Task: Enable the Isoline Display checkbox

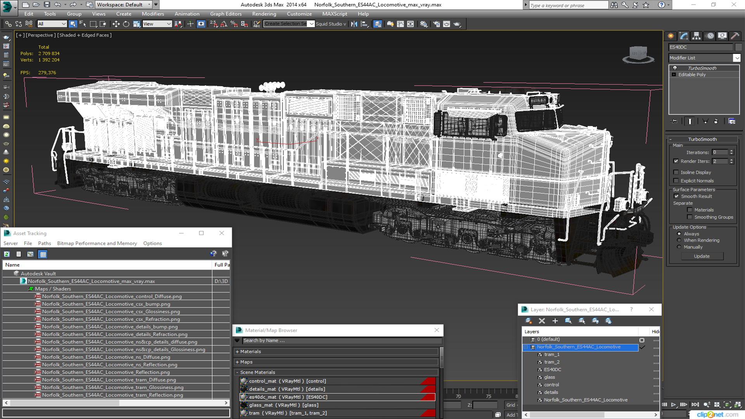Action: click(676, 172)
